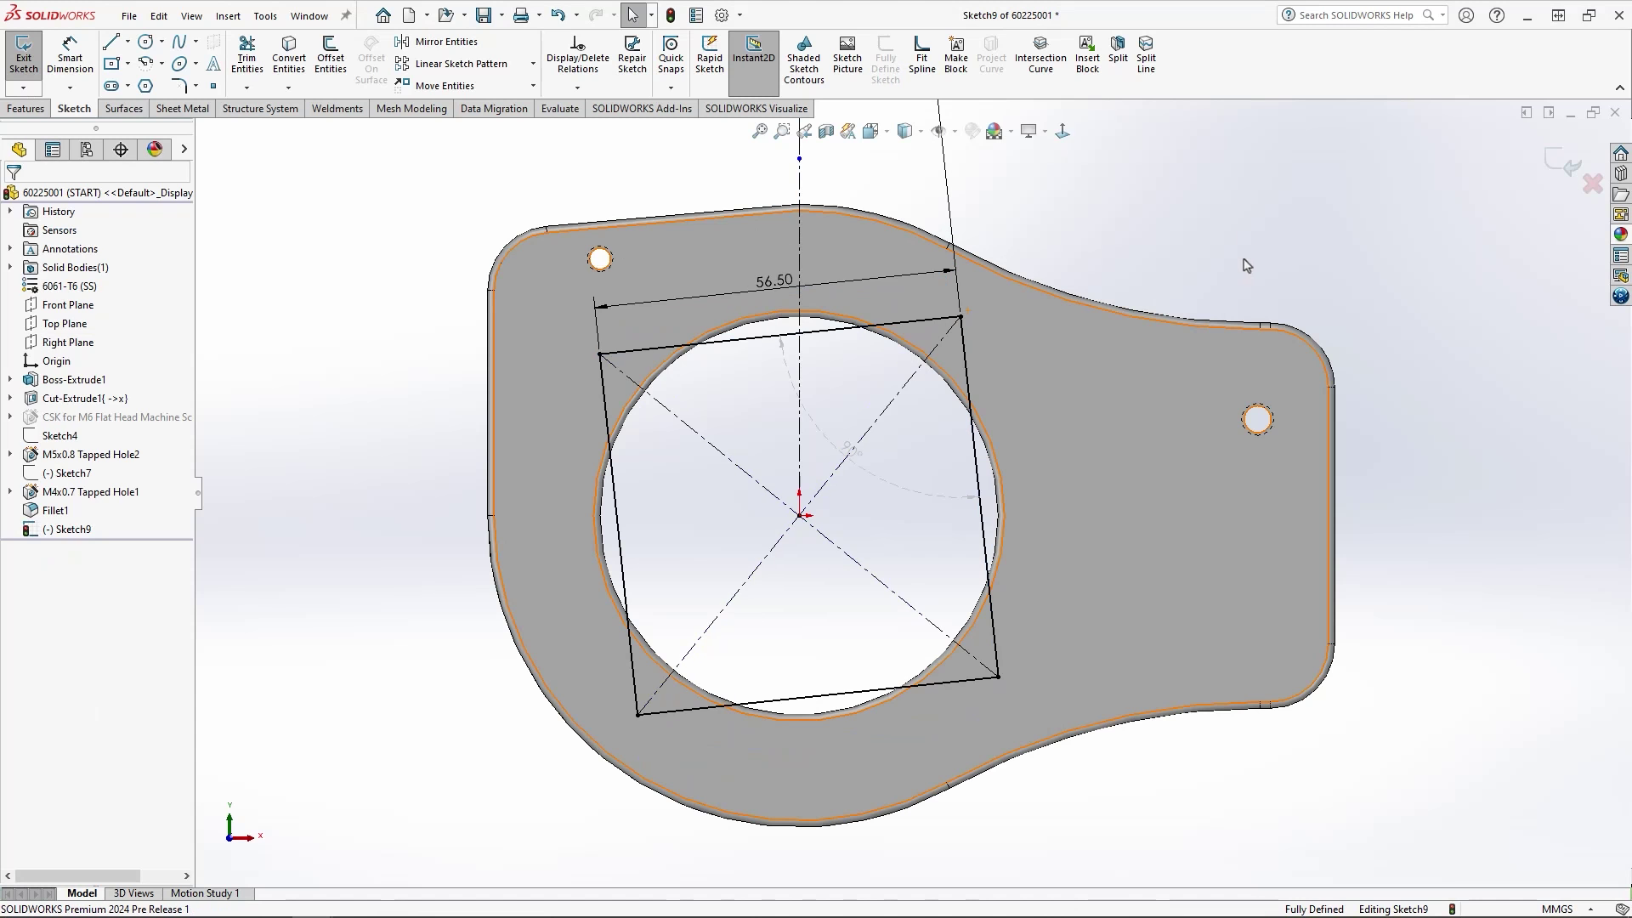Switch to the Motion Study 1 view
1632x918 pixels.
[x=204, y=893]
